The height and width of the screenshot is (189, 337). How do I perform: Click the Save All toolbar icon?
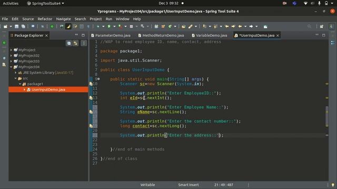23,27
